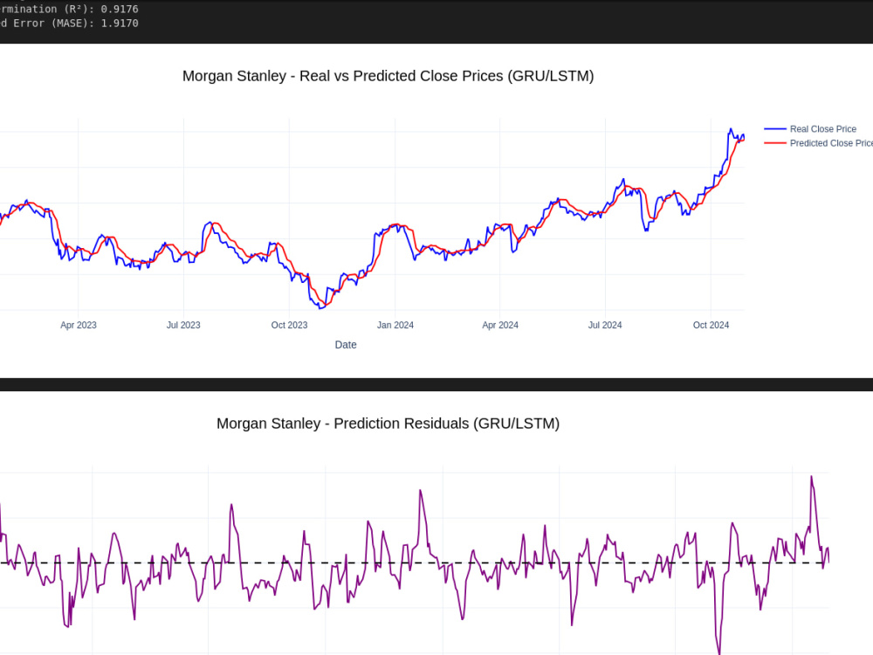Click the Oct 2024 axis label
This screenshot has height=655, width=873.
coord(711,325)
